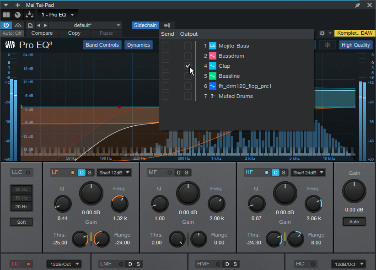Open LF filter type Shelf 12dB dropdown
Screen dimensions: 376x270
click(x=114, y=173)
